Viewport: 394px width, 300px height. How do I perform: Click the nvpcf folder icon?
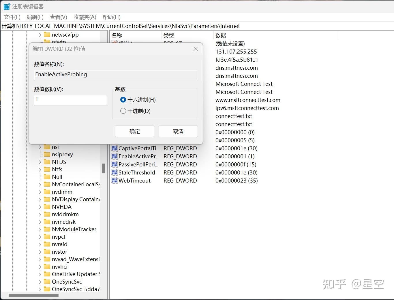coord(47,237)
